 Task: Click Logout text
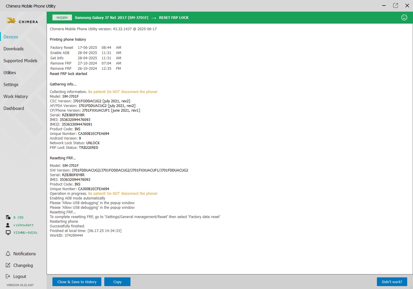(x=20, y=276)
